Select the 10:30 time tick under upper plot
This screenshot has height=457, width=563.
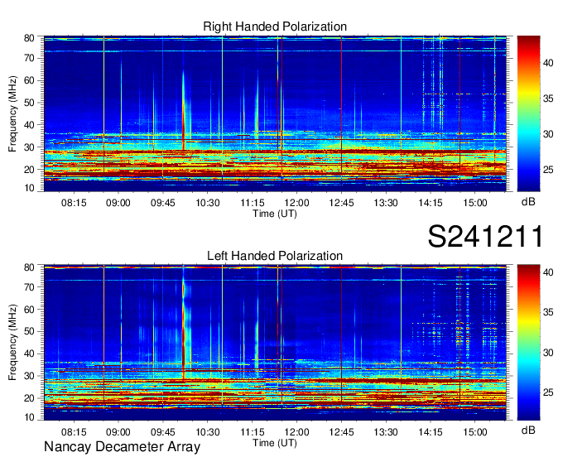click(x=208, y=203)
